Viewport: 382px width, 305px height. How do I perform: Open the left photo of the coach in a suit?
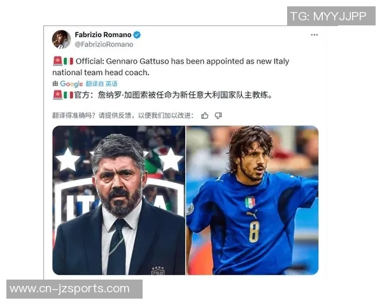click(x=119, y=200)
